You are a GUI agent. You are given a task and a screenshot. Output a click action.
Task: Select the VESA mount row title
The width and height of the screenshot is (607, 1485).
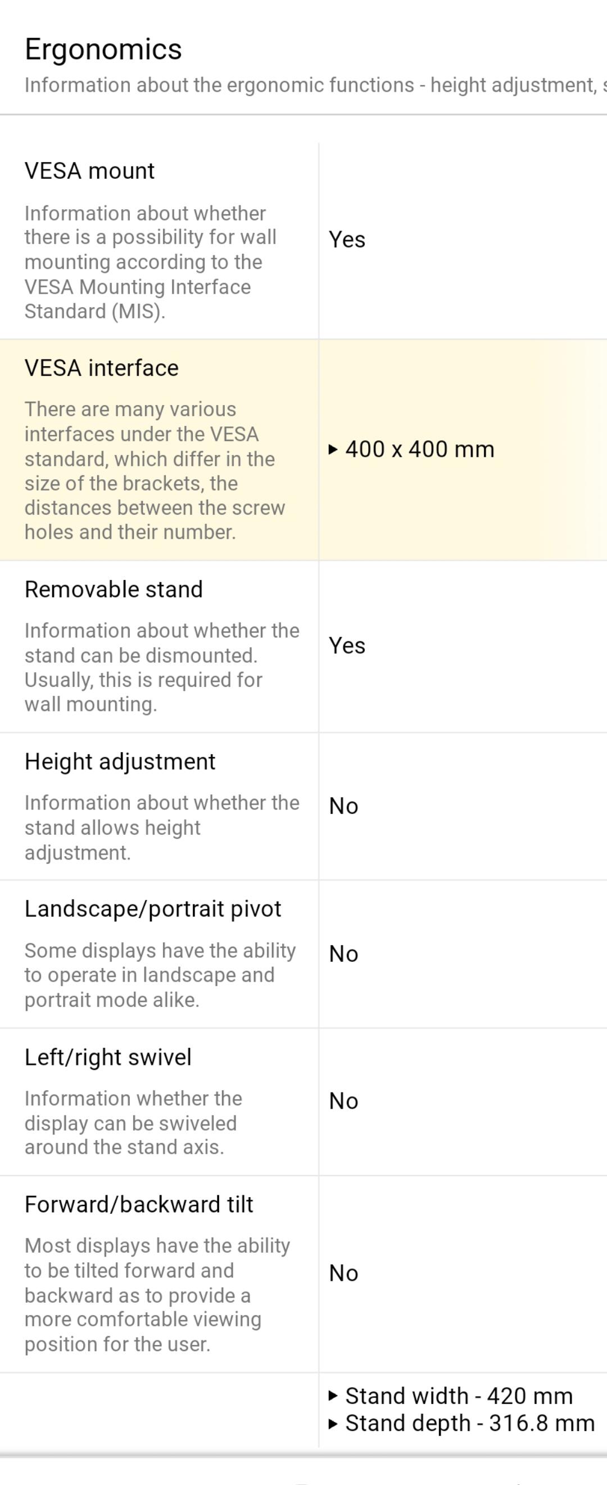(x=89, y=170)
